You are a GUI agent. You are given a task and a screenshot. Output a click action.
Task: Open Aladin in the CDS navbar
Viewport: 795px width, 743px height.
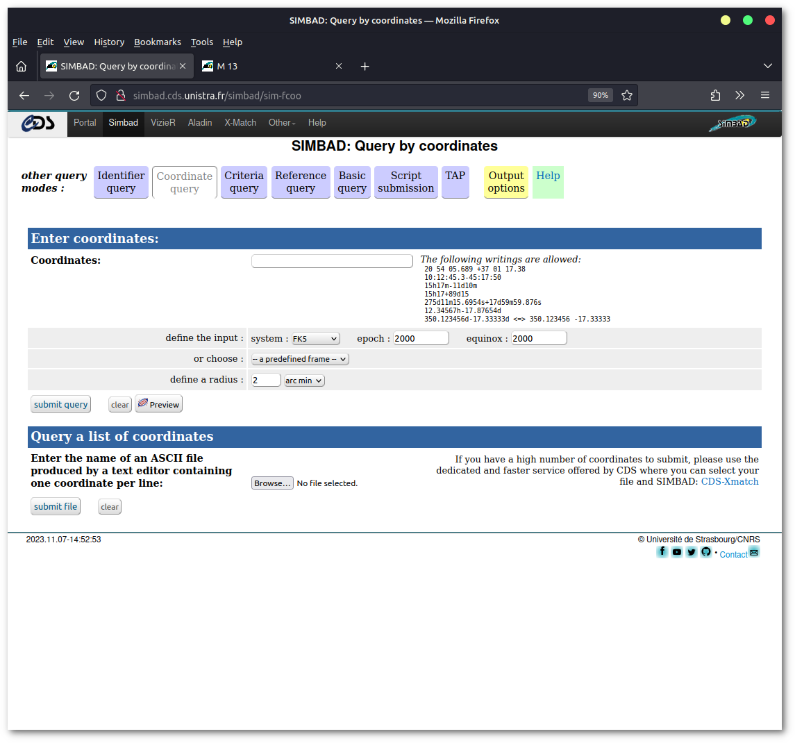[200, 123]
